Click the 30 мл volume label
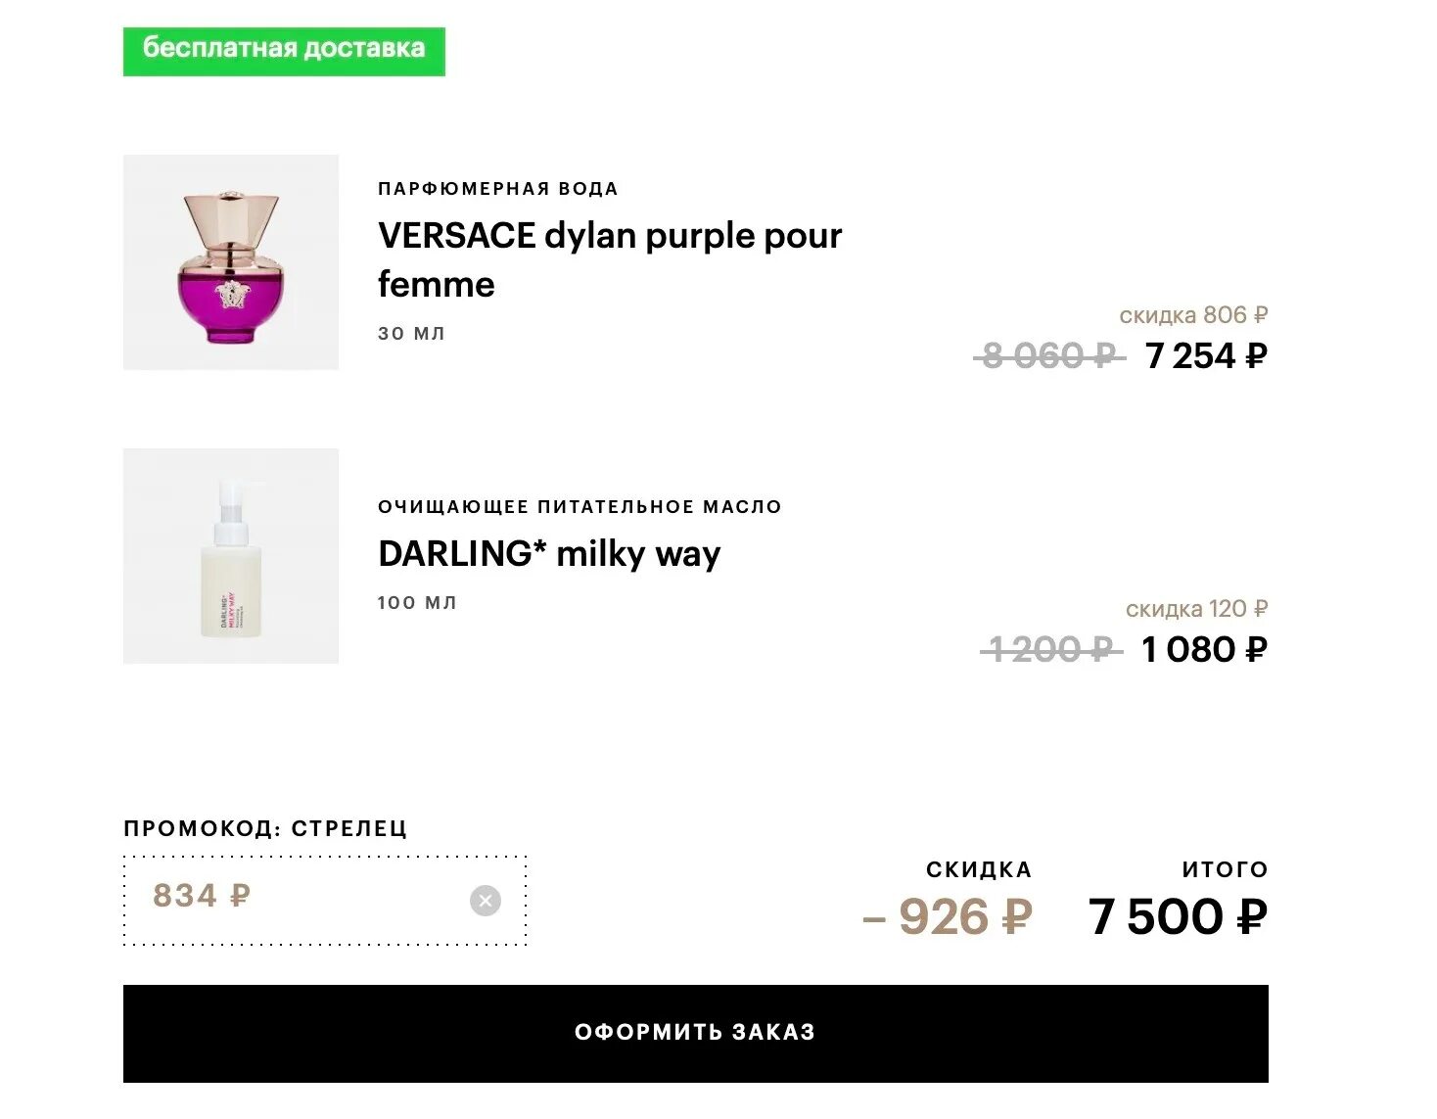The width and height of the screenshot is (1437, 1119). 411,334
